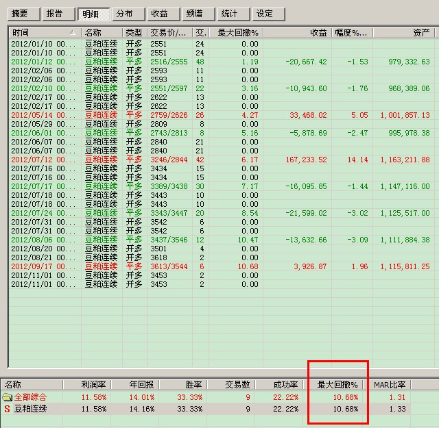The width and height of the screenshot is (439, 428).
Task: Sort summary by 年回报 header
Action: [x=135, y=385]
